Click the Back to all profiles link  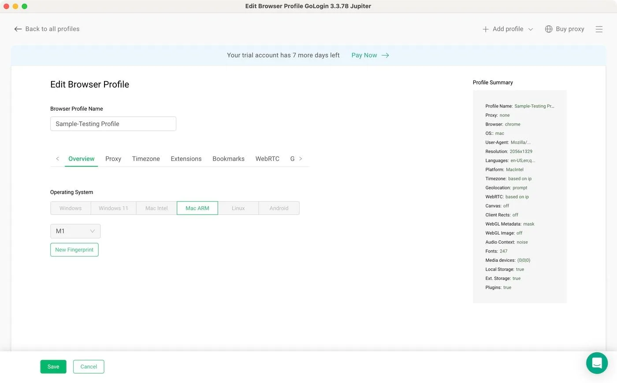pos(52,29)
